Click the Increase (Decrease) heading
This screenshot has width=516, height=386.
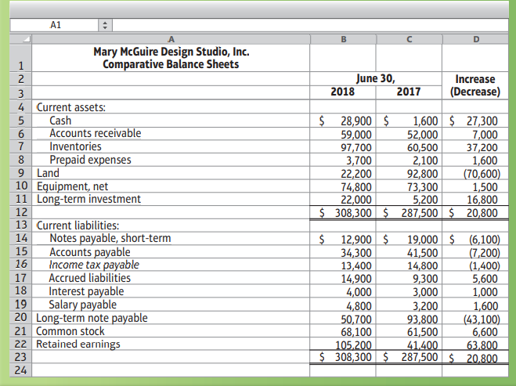click(475, 85)
